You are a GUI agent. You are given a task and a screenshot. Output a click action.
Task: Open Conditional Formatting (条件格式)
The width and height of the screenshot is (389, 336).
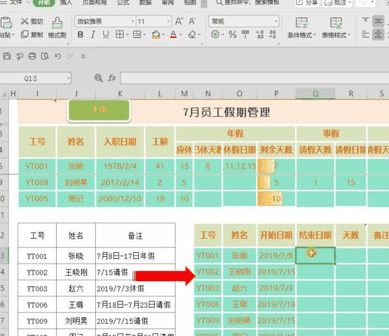[301, 28]
